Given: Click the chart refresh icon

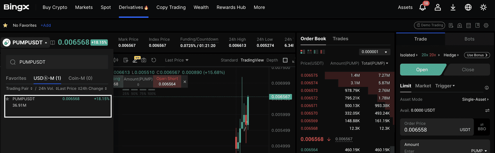Looking at the screenshot, I should [154, 60].
